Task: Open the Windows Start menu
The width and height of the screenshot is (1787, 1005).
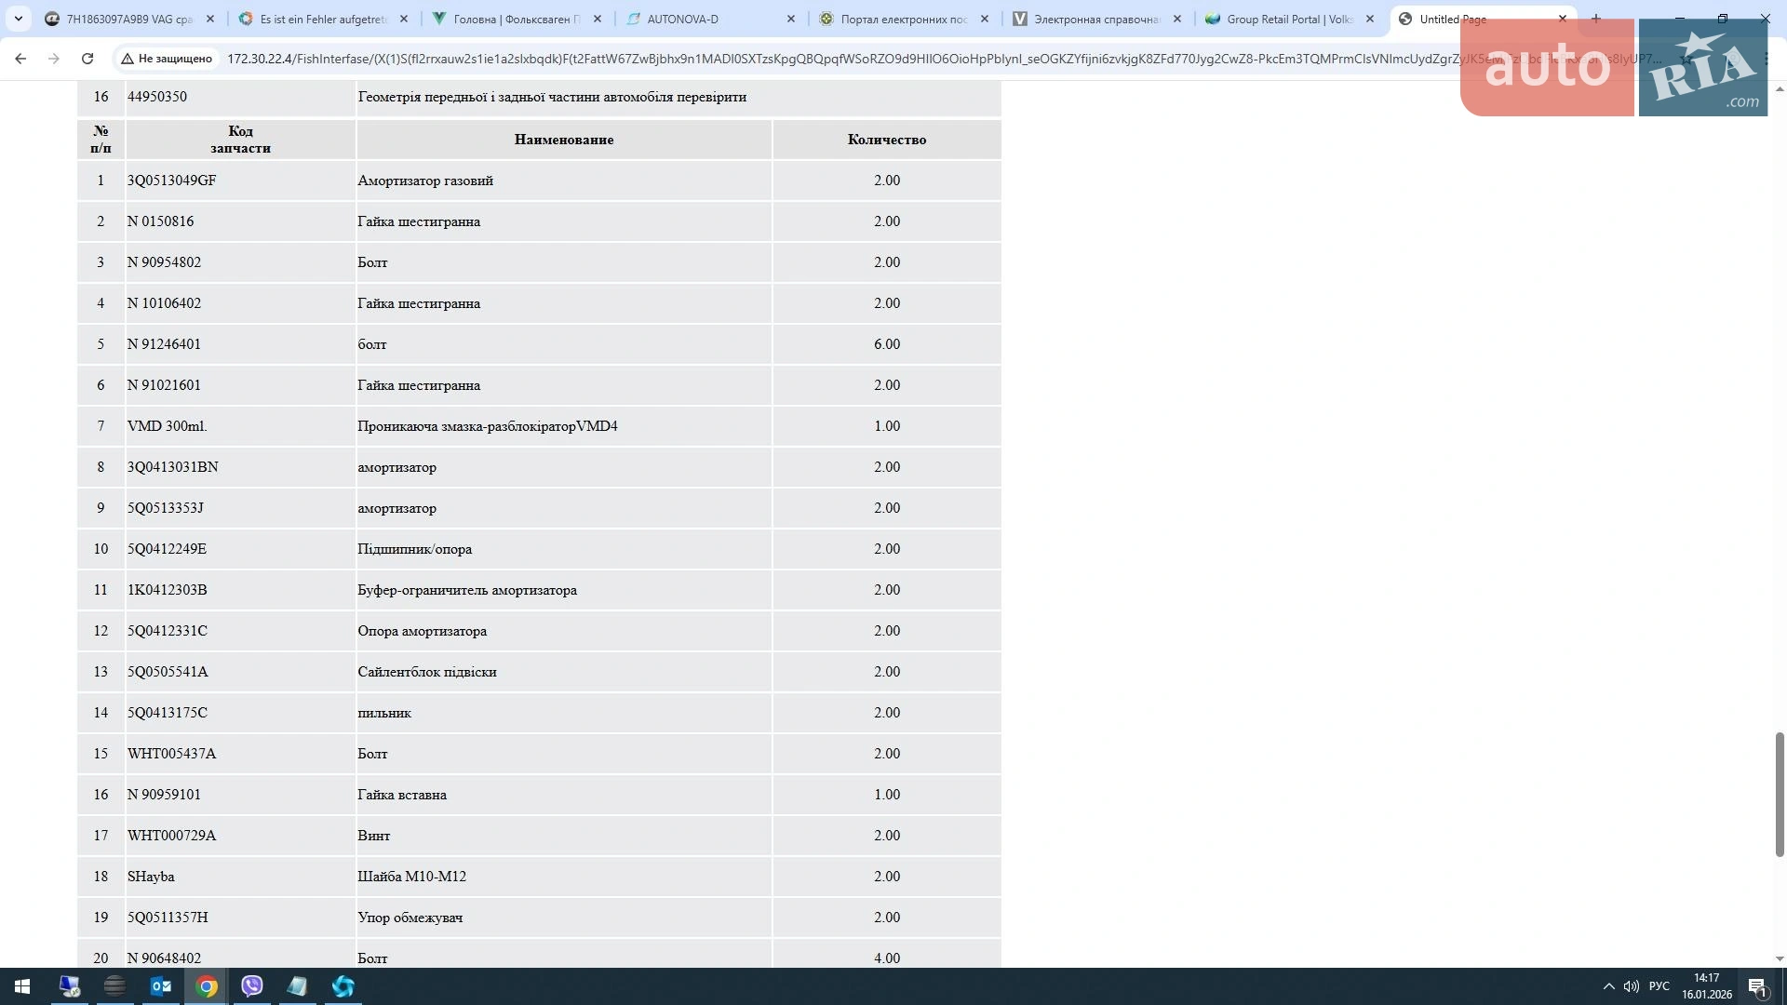Action: (22, 986)
